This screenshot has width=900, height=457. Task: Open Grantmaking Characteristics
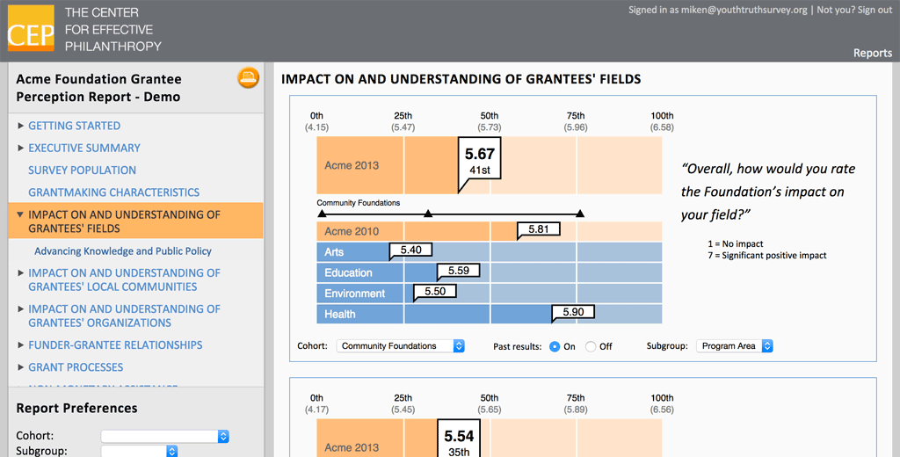(113, 192)
